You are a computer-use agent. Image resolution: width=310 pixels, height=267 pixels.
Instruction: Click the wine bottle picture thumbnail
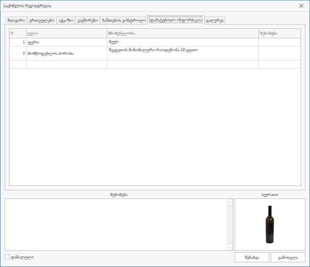tap(270, 224)
